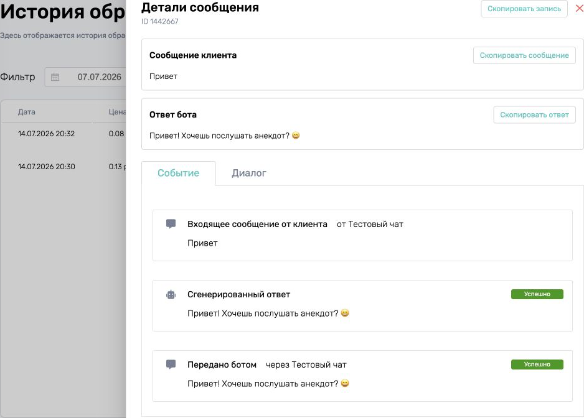This screenshot has height=418, width=584.
Task: Select the history row dated 14.07.2026 20:32
Action: click(x=64, y=134)
